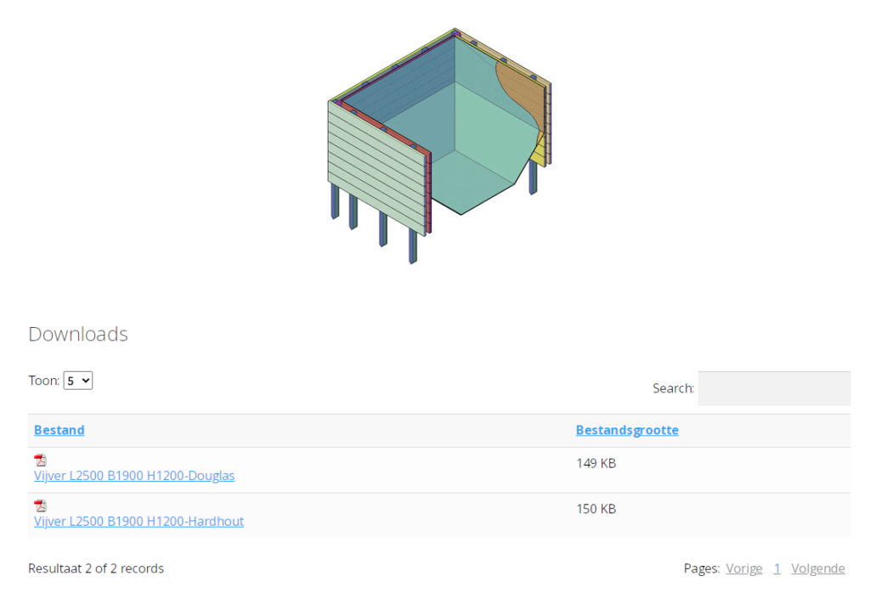The image size is (870, 593).
Task: Click the Resultaat 2 of 2 records text
Action: pos(96,568)
